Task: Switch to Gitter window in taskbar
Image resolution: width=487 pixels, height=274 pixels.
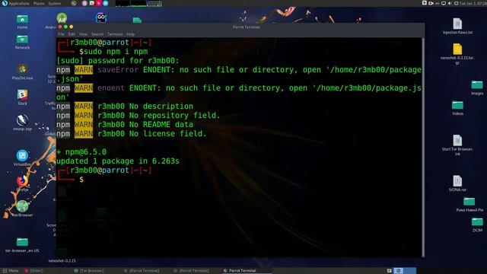Action: 34,271
